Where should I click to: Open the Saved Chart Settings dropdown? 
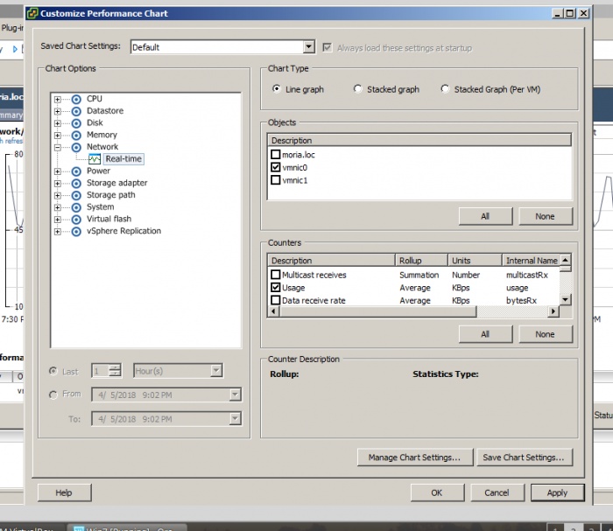click(308, 47)
